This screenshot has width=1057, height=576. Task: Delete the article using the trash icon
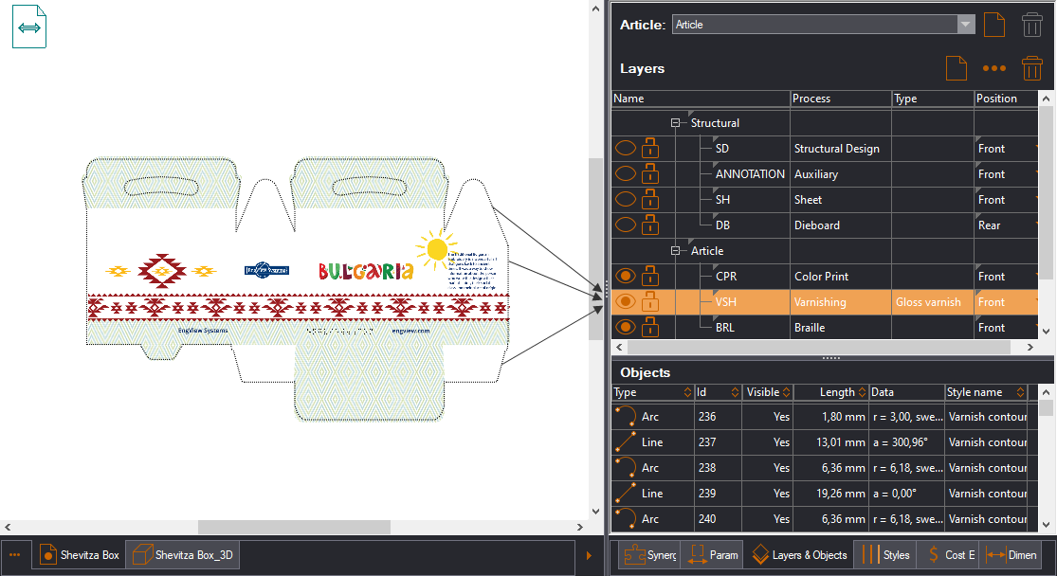[x=1032, y=25]
